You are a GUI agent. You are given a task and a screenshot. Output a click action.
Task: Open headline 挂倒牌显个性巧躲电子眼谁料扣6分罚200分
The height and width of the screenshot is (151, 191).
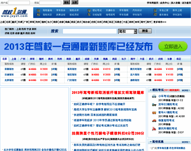click(108, 133)
